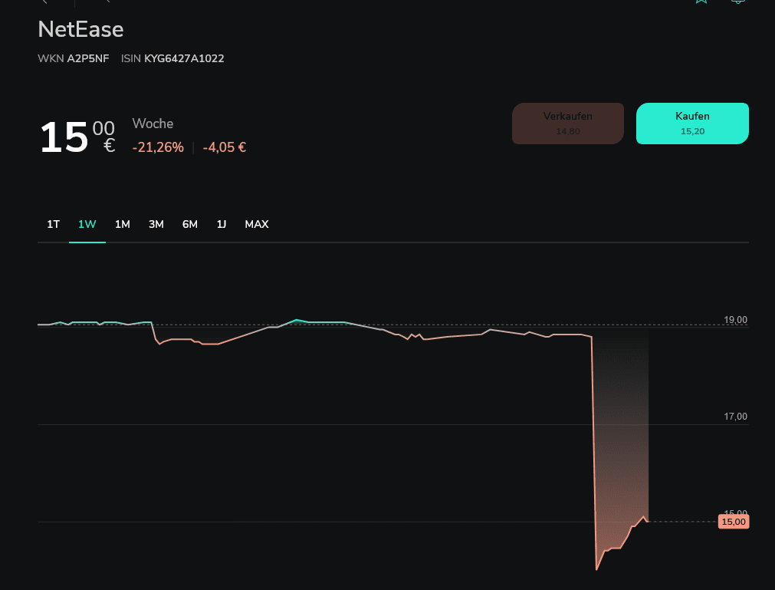Show the 6M chart range
The width and height of the screenshot is (775, 590).
tap(190, 224)
